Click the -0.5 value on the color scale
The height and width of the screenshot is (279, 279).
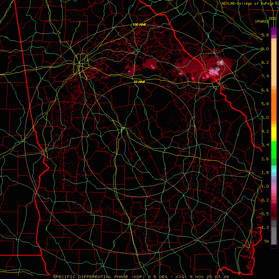point(264,214)
